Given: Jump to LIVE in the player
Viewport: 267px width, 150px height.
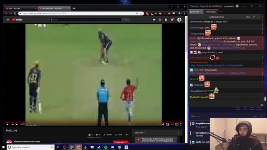Looking at the screenshot, I should pyautogui.click(x=22, y=124).
